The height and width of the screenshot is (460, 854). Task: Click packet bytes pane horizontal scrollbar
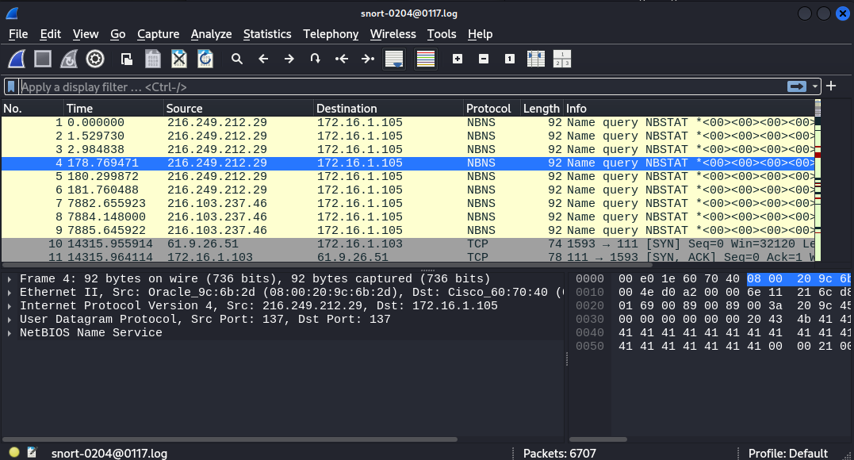[598, 439]
